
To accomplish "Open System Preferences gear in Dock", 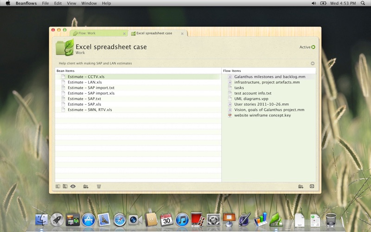I will point(213,220).
